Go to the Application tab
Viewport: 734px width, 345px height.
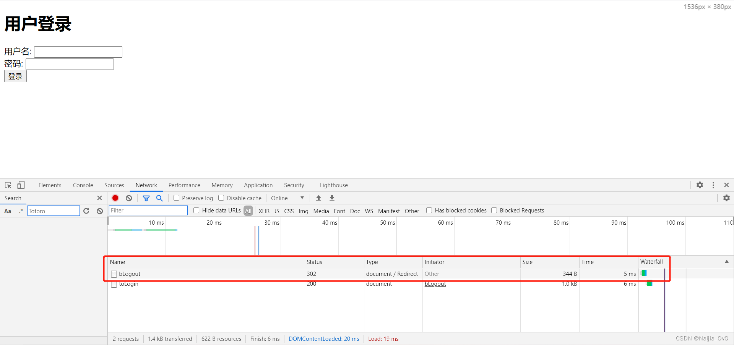[258, 185]
